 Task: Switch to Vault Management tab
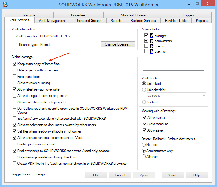click(x=52, y=21)
